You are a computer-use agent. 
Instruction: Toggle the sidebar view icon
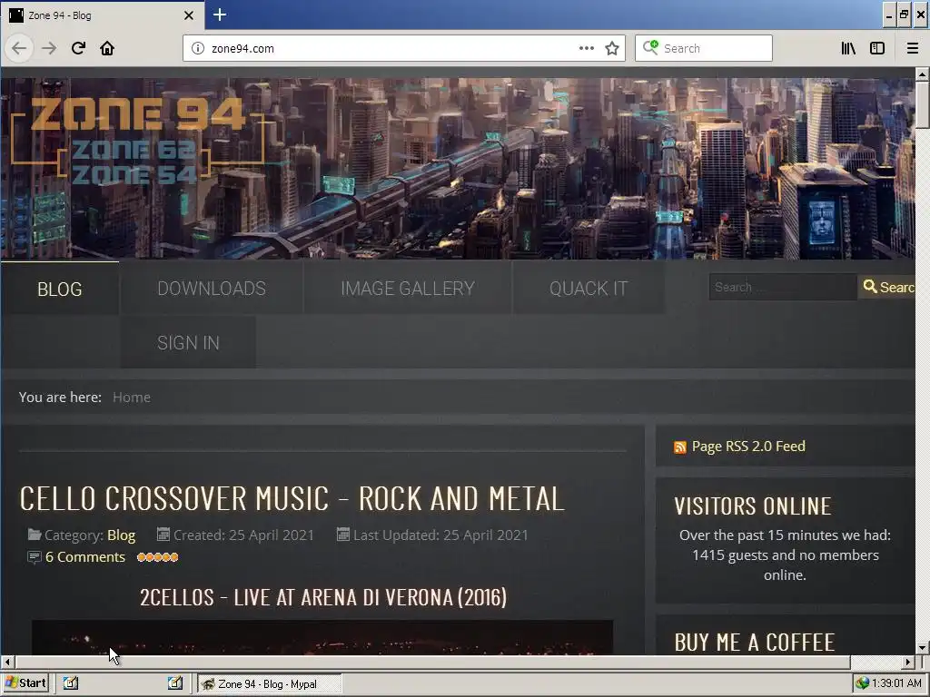tap(877, 48)
